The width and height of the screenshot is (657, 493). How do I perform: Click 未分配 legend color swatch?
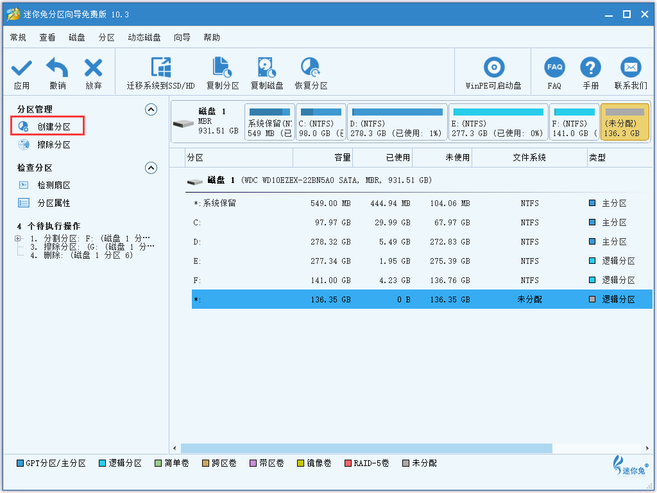point(405,463)
